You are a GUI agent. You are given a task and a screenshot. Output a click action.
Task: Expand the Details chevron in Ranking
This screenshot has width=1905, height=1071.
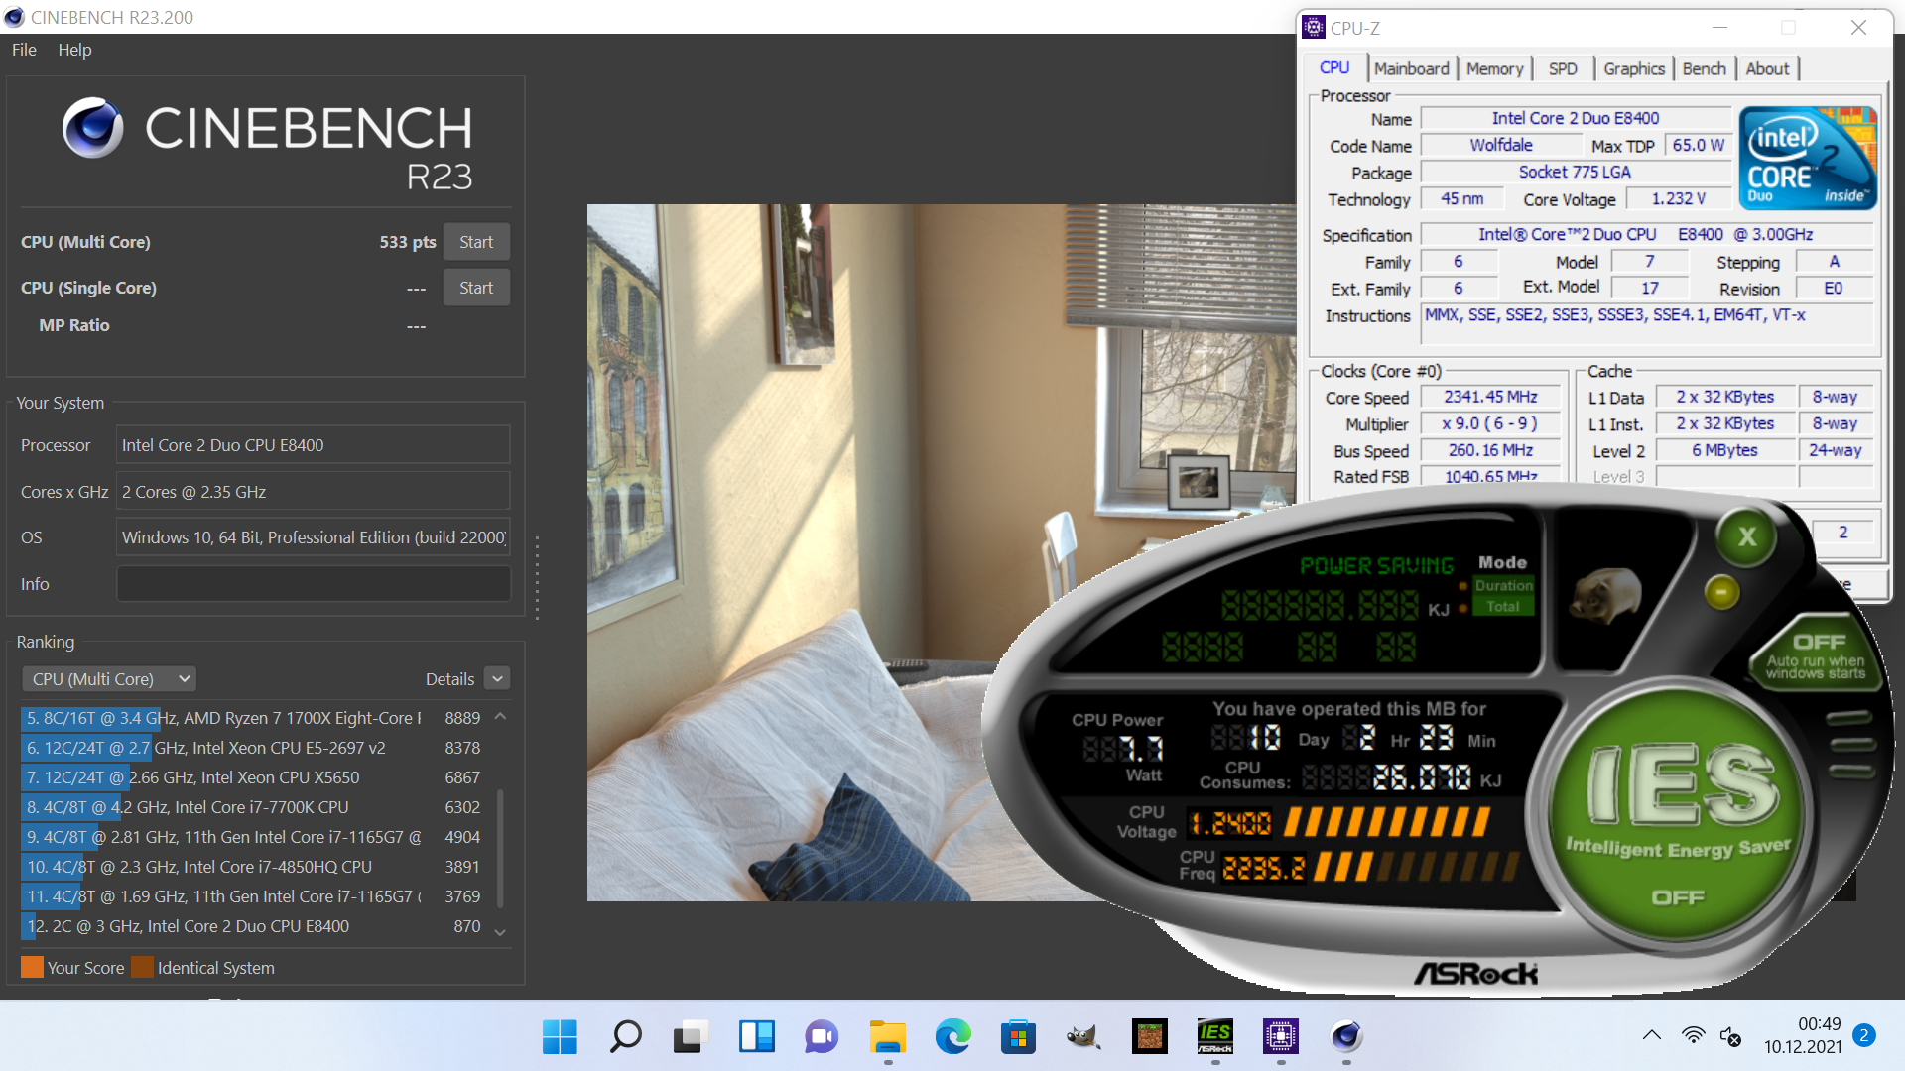pyautogui.click(x=498, y=679)
